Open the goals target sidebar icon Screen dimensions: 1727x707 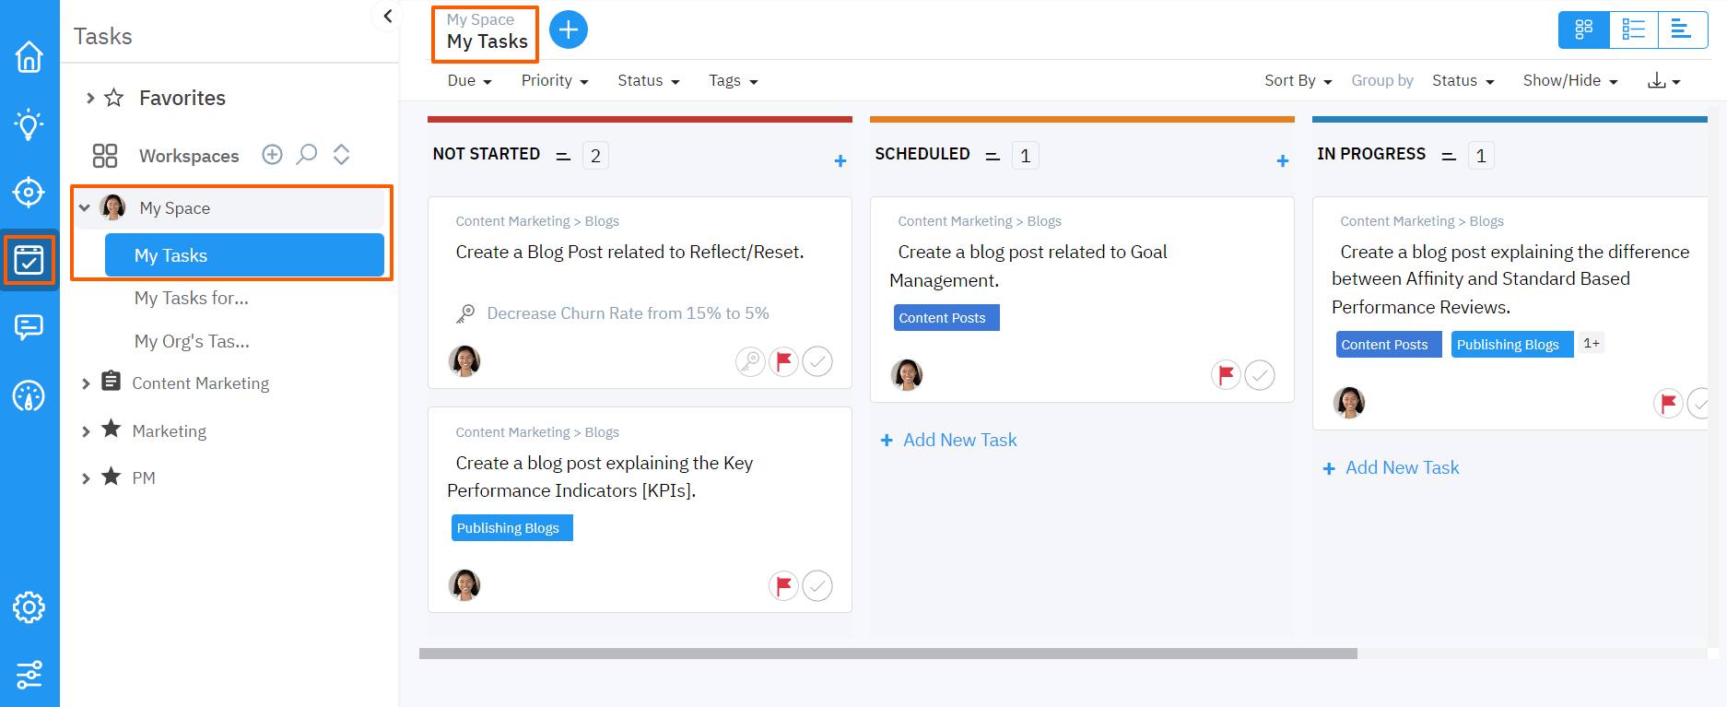pyautogui.click(x=29, y=192)
